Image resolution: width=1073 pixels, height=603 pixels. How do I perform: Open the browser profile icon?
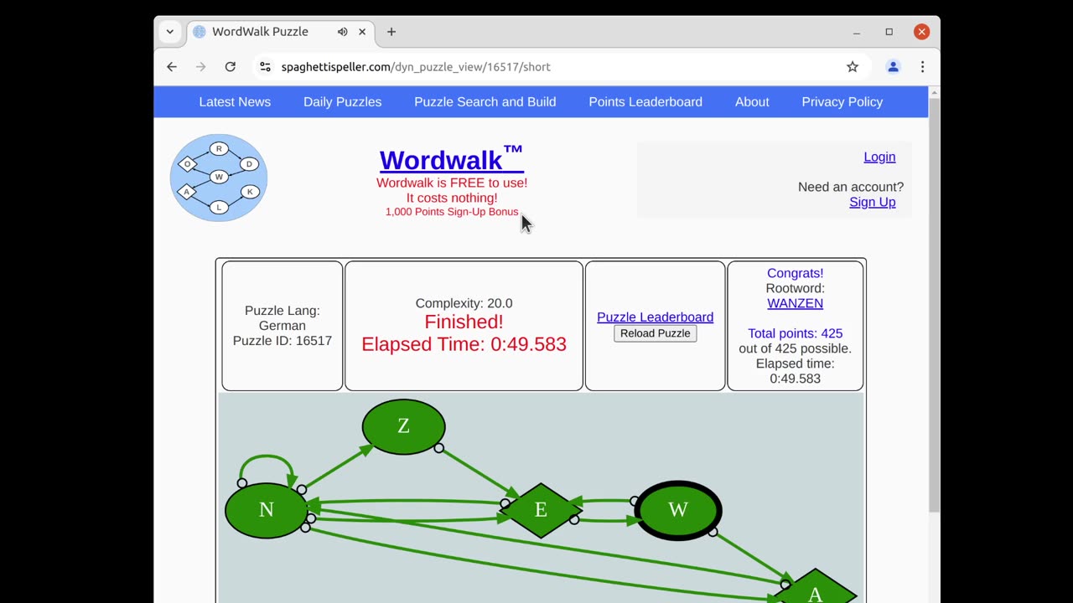click(x=893, y=67)
